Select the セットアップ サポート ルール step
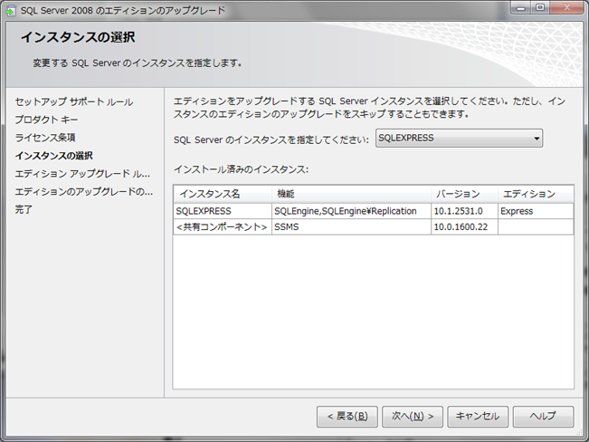Image resolution: width=589 pixels, height=442 pixels. pyautogui.click(x=74, y=101)
